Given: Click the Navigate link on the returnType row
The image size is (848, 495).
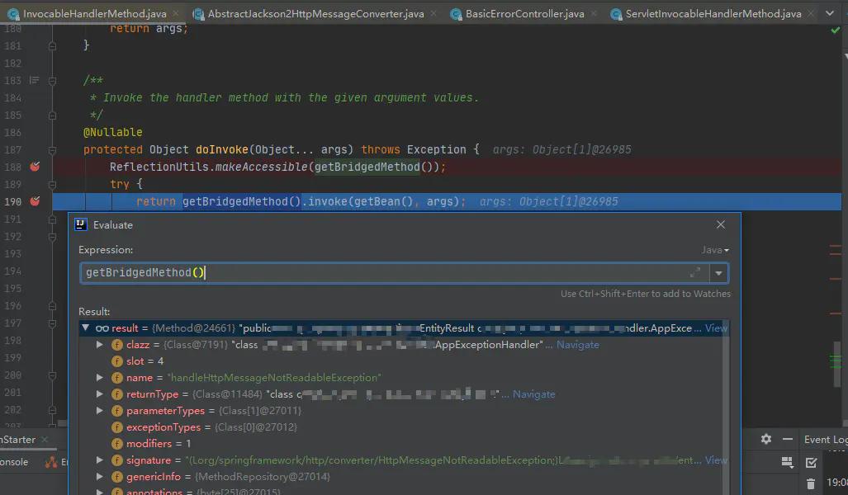Looking at the screenshot, I should [533, 394].
